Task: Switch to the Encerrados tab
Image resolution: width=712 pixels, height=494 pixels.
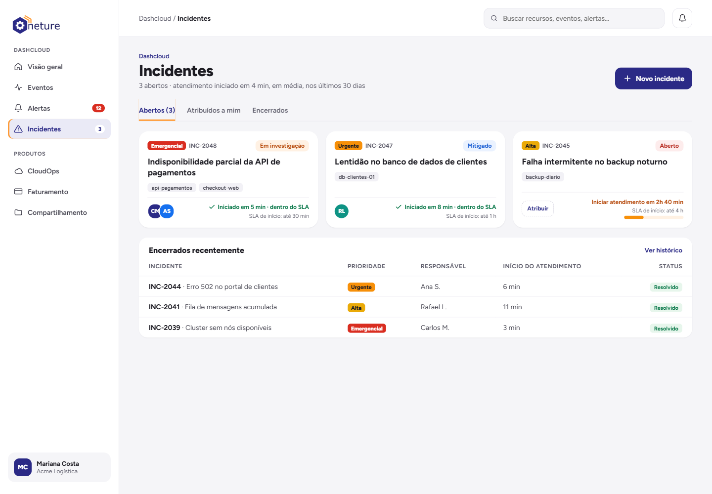Action: click(x=270, y=110)
